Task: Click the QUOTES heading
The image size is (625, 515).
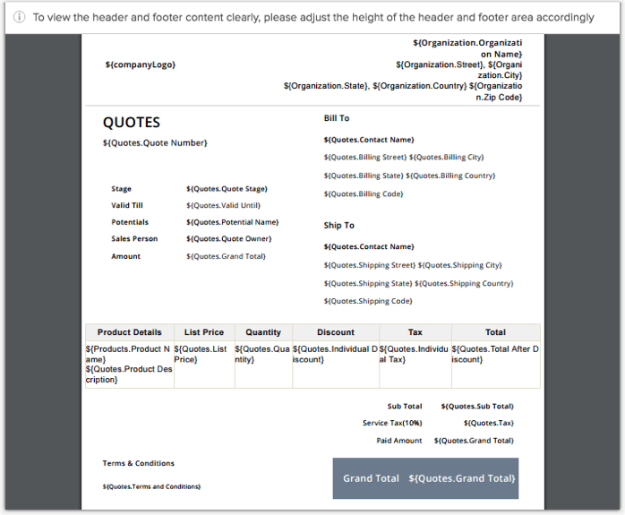Action: (132, 123)
